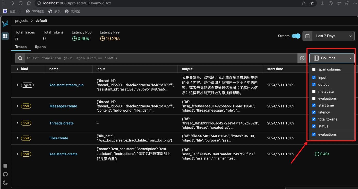The image size is (358, 189).
Task: Click the filter condition input field
Action: click(161, 58)
